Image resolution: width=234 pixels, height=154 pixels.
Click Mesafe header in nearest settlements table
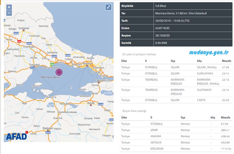[x=227, y=61]
